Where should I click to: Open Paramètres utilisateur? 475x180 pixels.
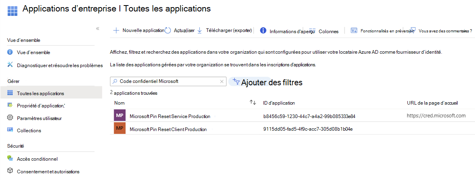(39, 118)
